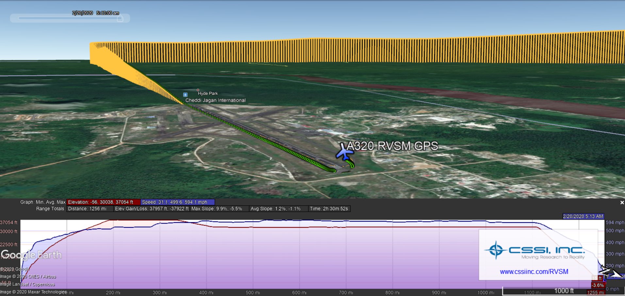Click the 1255 mi distance cursor tag
This screenshot has width=625, height=296.
coord(595,292)
